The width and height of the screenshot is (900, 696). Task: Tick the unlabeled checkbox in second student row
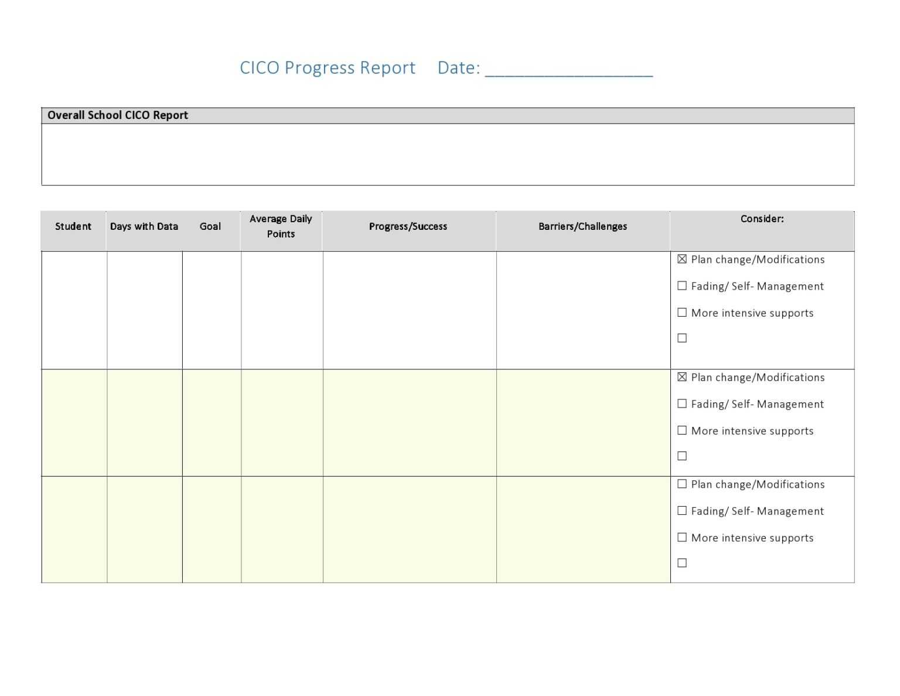click(682, 456)
